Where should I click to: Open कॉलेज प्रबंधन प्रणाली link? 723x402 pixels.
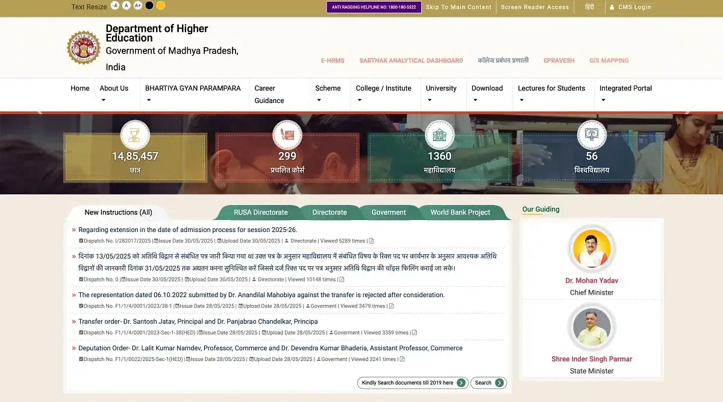[x=503, y=60]
